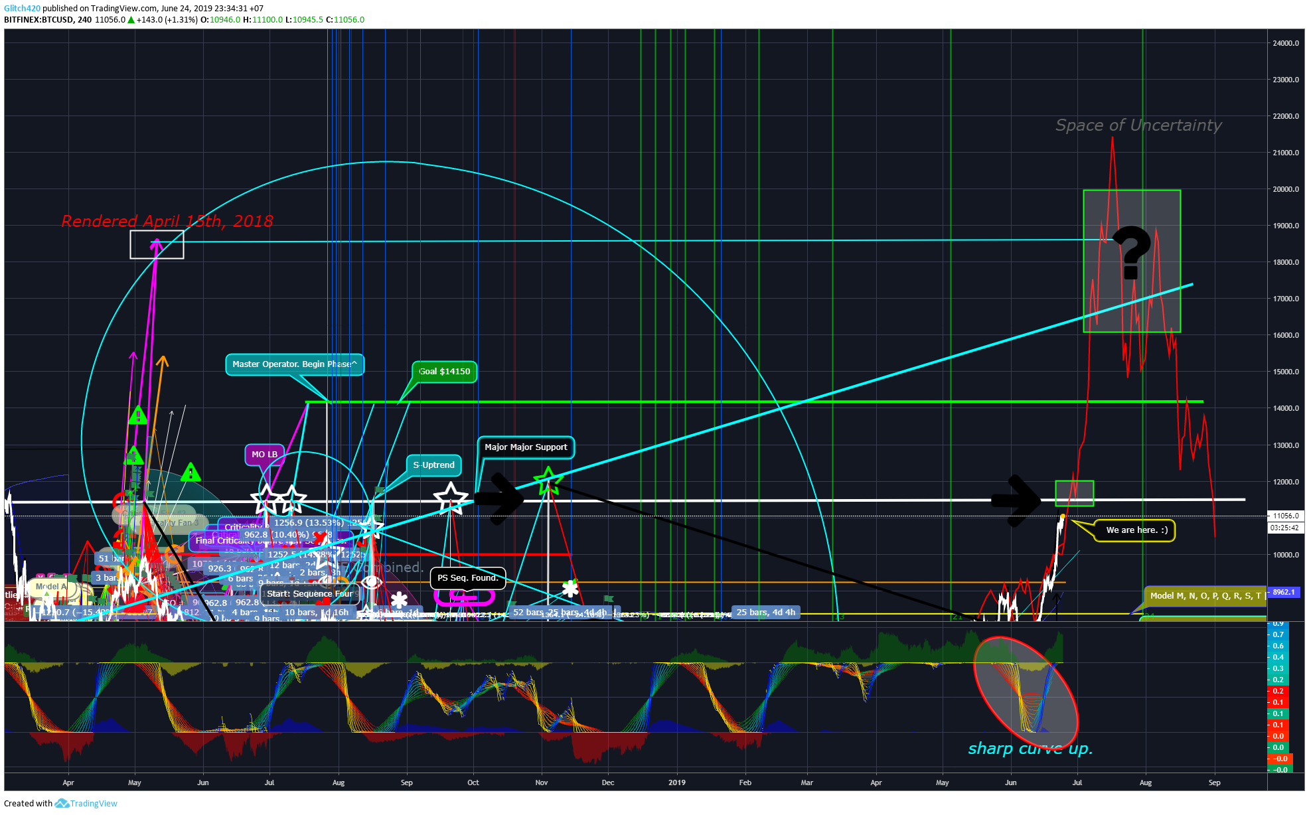The width and height of the screenshot is (1309, 815).
Task: Select the Dec marker on time axis
Action: click(x=608, y=782)
